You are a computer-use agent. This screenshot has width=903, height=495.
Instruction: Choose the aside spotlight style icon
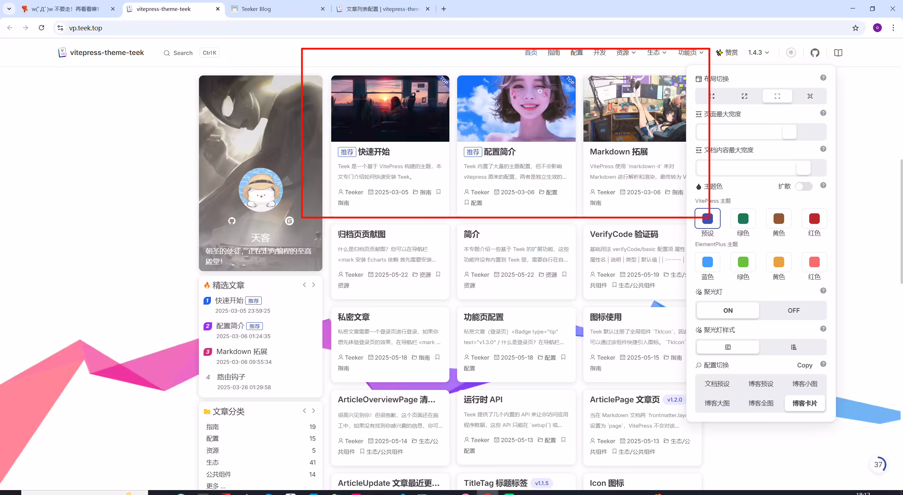click(x=794, y=347)
